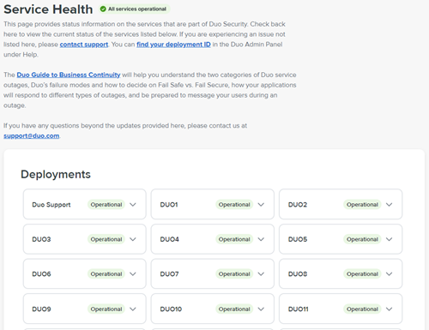This screenshot has width=429, height=330.
Task: Select the DUO5 card label
Action: [x=298, y=239]
